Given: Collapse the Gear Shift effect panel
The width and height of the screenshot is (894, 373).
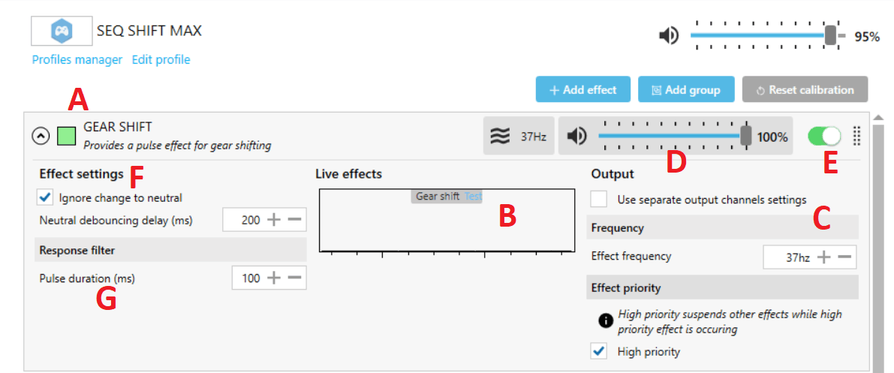Looking at the screenshot, I should (41, 136).
